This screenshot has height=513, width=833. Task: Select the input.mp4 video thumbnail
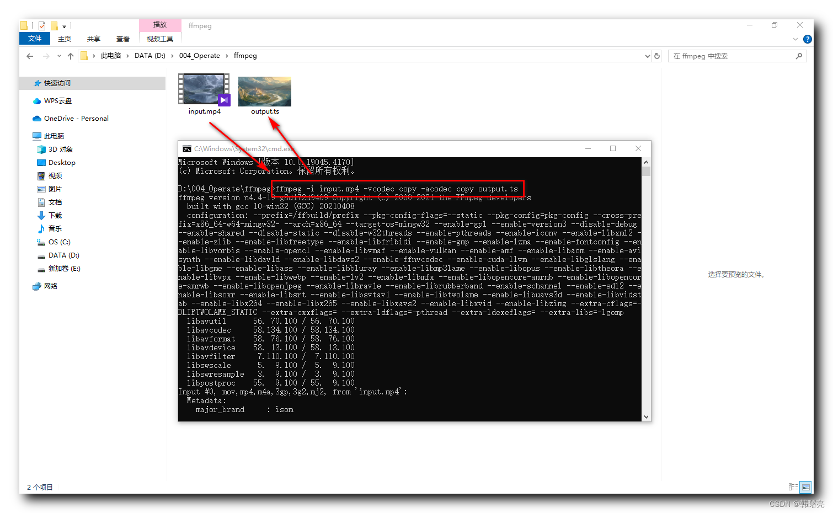(204, 89)
